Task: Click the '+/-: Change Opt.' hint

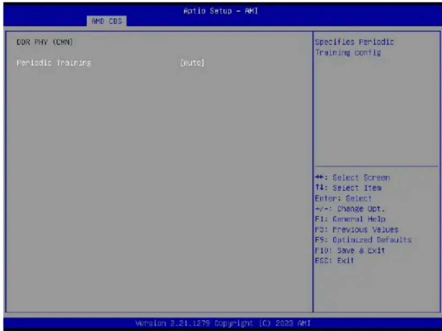Action: pos(350,209)
